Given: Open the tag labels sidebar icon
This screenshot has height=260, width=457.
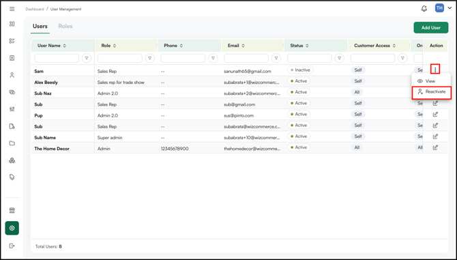Looking at the screenshot, I should (x=12, y=177).
